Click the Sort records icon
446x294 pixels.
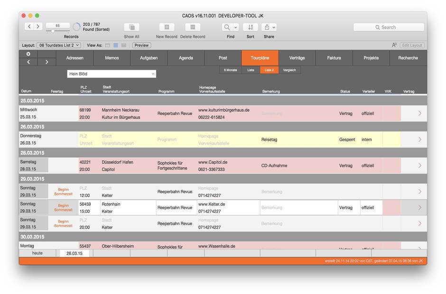(251, 28)
